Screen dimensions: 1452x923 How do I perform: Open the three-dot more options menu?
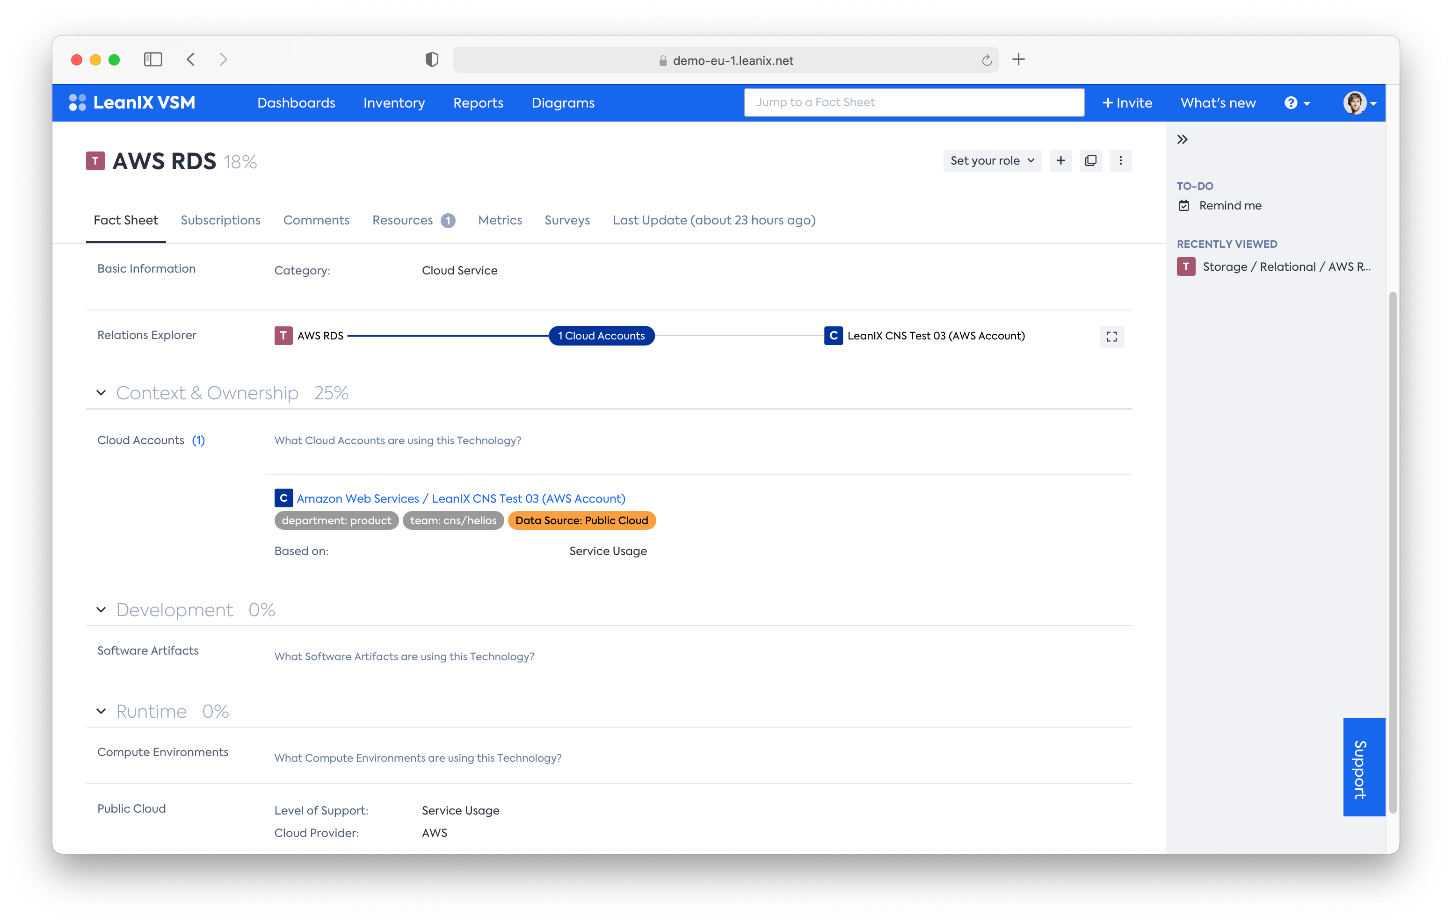click(1120, 160)
